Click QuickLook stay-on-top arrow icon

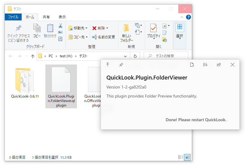(108, 64)
